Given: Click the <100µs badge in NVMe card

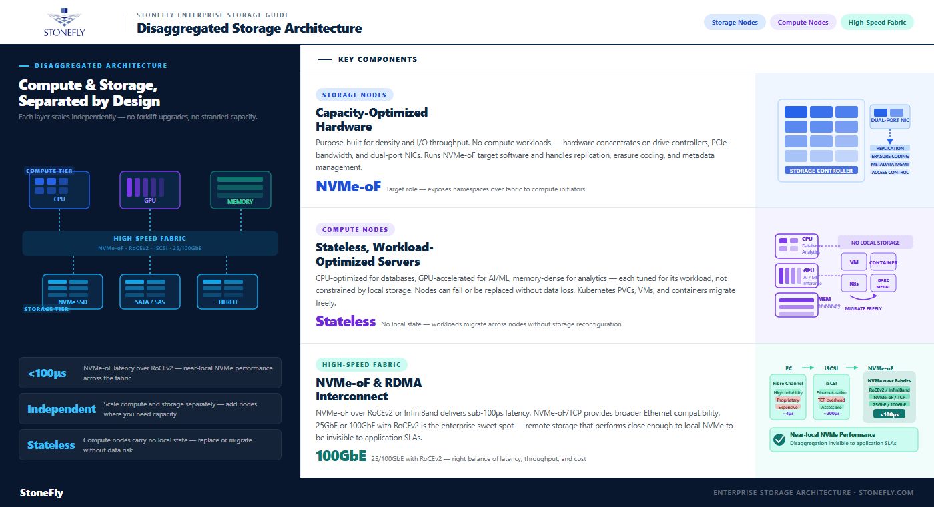Looking at the screenshot, I should (x=889, y=414).
